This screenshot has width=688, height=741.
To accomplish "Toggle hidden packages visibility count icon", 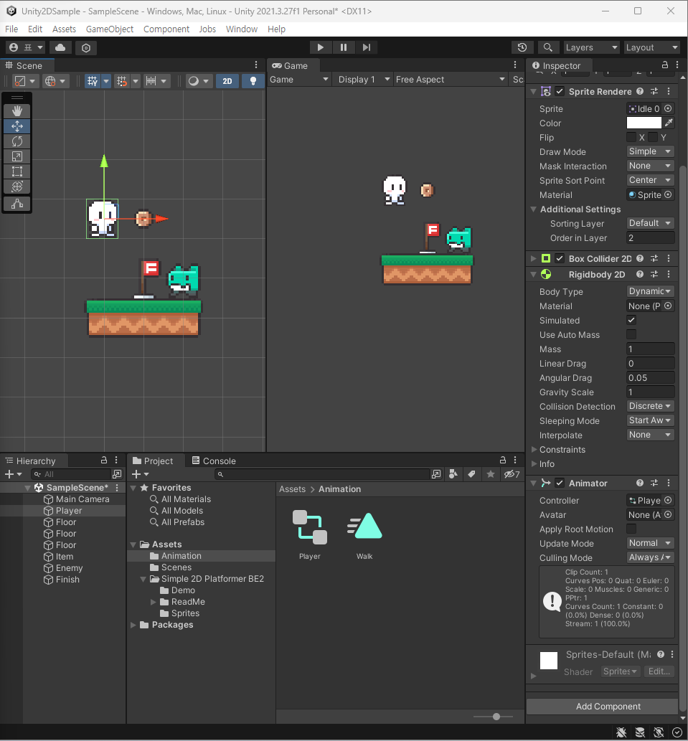I will (512, 474).
